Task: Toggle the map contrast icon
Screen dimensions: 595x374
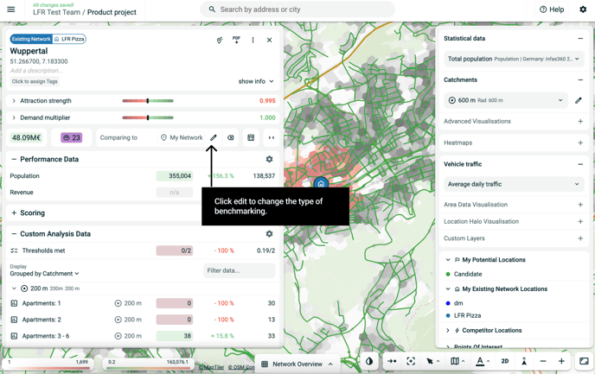Action: coord(369,362)
